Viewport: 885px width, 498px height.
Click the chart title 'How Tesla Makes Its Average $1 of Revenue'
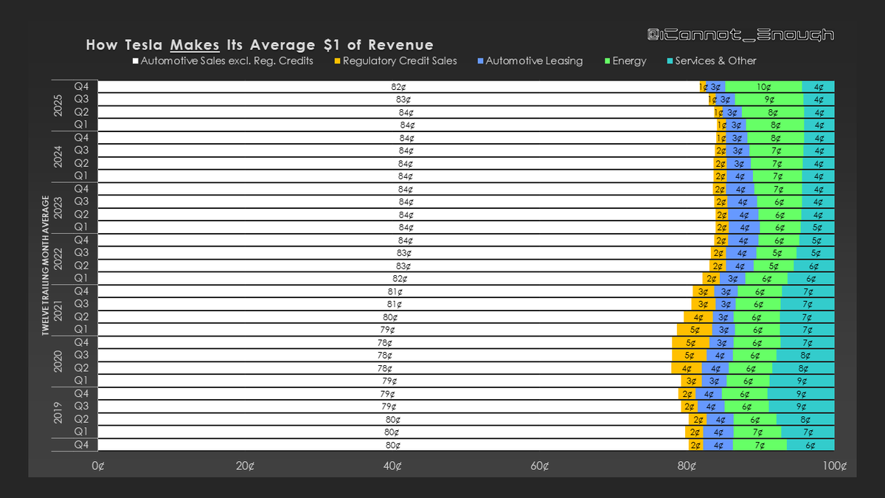[x=260, y=45]
